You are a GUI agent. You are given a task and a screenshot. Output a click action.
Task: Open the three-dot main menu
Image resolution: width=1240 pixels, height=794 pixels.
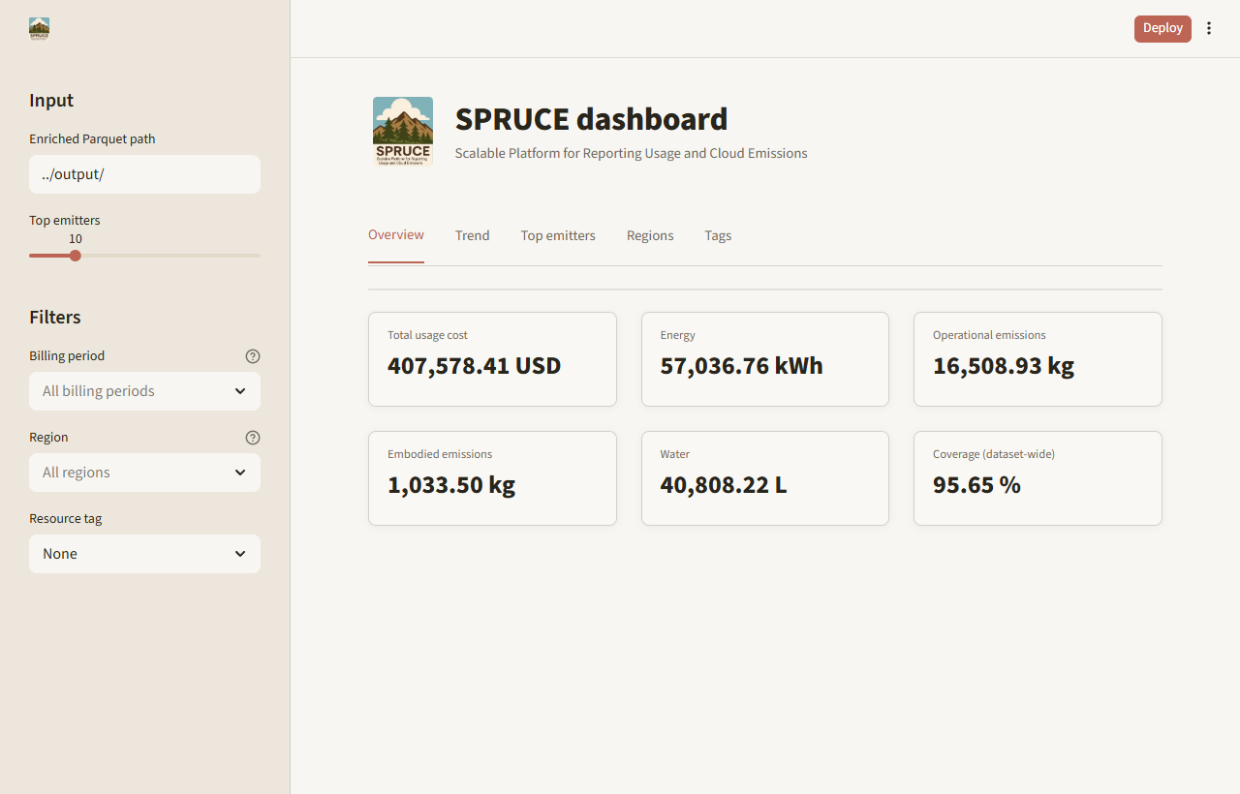1209,28
